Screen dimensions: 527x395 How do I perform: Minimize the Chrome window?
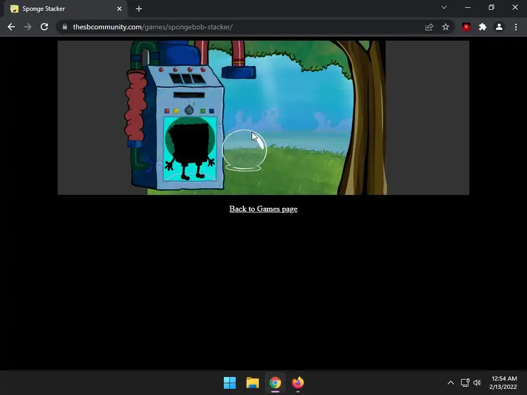(467, 7)
